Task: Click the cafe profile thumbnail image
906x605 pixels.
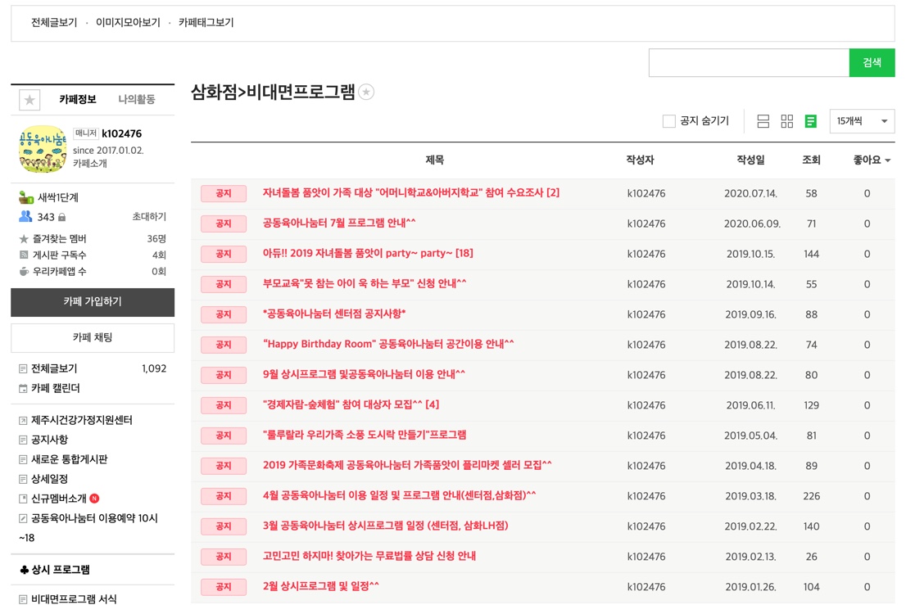Action: pyautogui.click(x=43, y=149)
